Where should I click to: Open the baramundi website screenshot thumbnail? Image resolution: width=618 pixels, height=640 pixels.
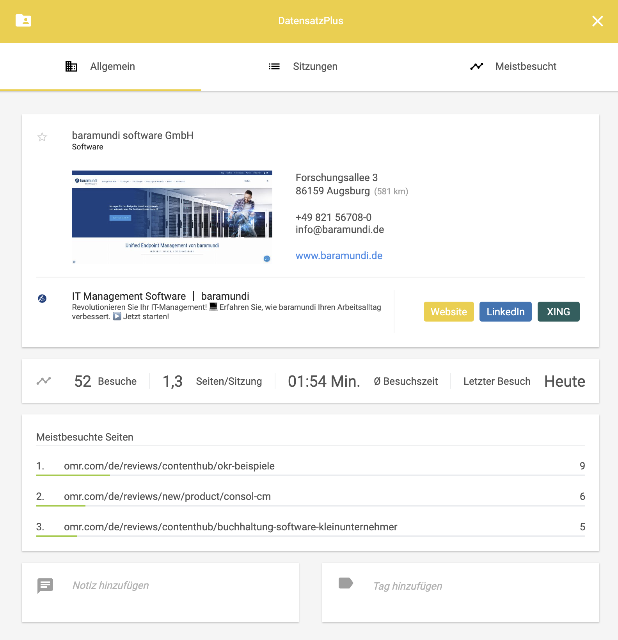tap(172, 217)
